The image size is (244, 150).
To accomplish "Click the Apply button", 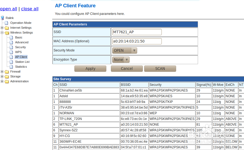I will (90, 69).
